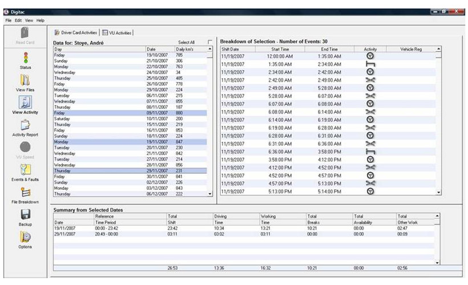Select the View Activity icon
Image resolution: width=468 pixels, height=285 pixels.
coord(25,103)
